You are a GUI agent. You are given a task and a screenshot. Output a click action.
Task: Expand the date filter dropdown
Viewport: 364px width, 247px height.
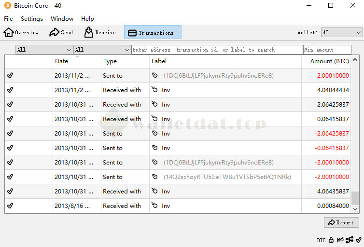pos(44,50)
